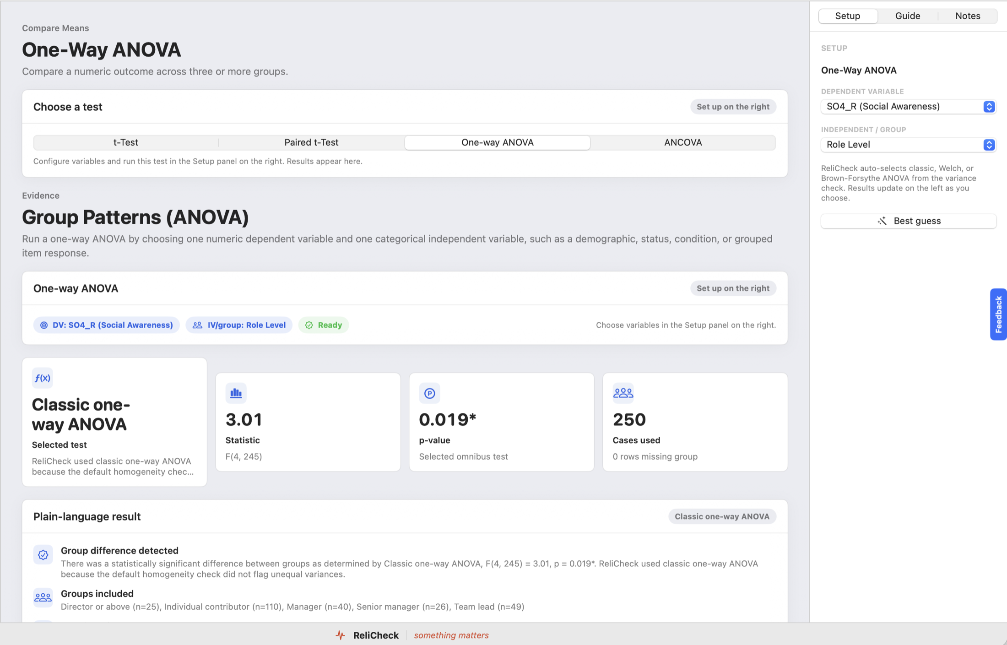Click the 'Choose variables in the Setup panel' hint
Viewport: 1007px width, 645px height.
pyautogui.click(x=686, y=325)
